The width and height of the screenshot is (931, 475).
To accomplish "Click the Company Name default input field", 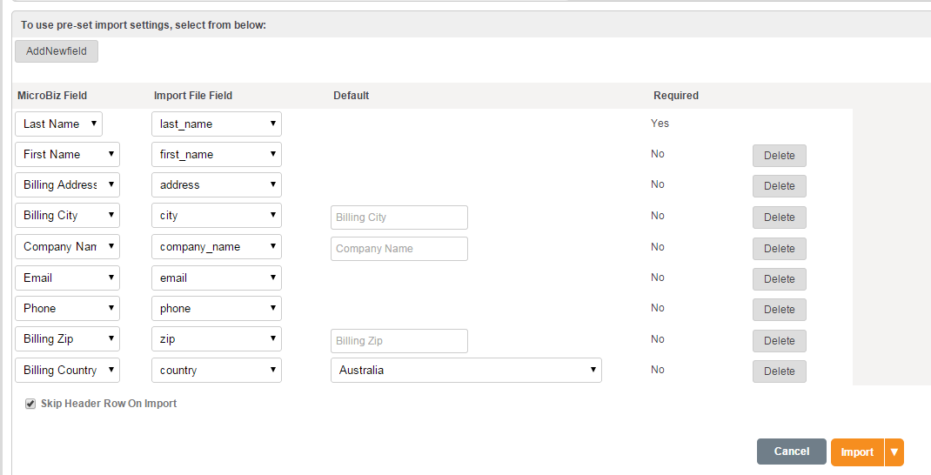I will [399, 249].
